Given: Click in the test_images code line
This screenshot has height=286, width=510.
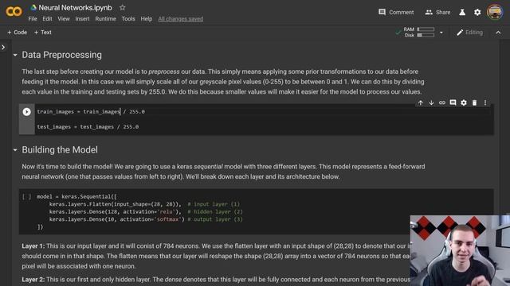Looking at the screenshot, I should (x=88, y=127).
